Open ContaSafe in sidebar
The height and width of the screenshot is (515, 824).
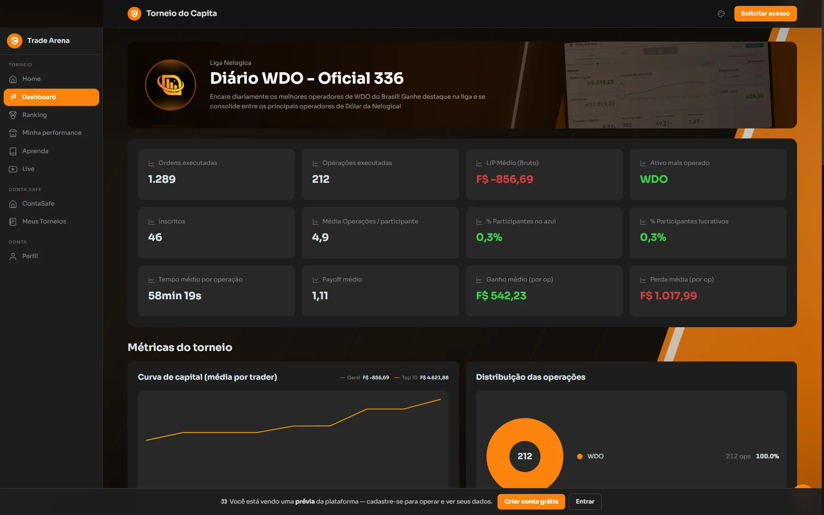click(x=51, y=204)
